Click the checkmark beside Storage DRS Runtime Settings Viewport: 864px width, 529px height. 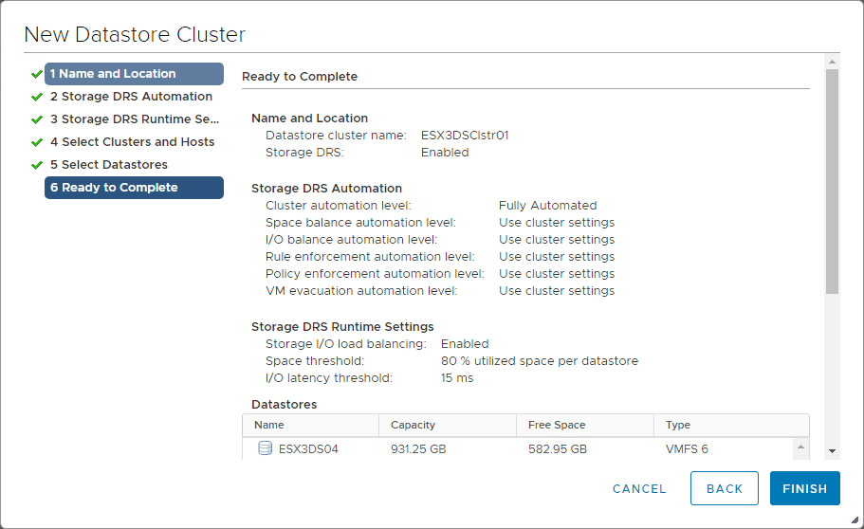coord(36,119)
